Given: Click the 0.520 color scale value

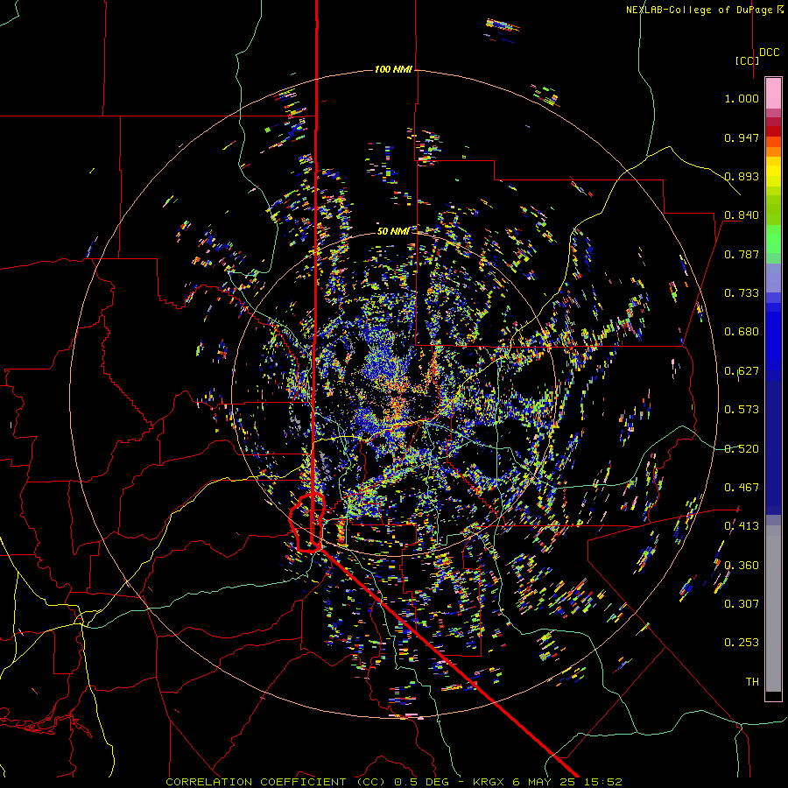Looking at the screenshot, I should click(742, 449).
